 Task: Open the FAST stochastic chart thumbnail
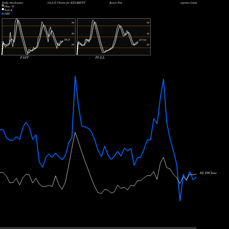point(38,37)
